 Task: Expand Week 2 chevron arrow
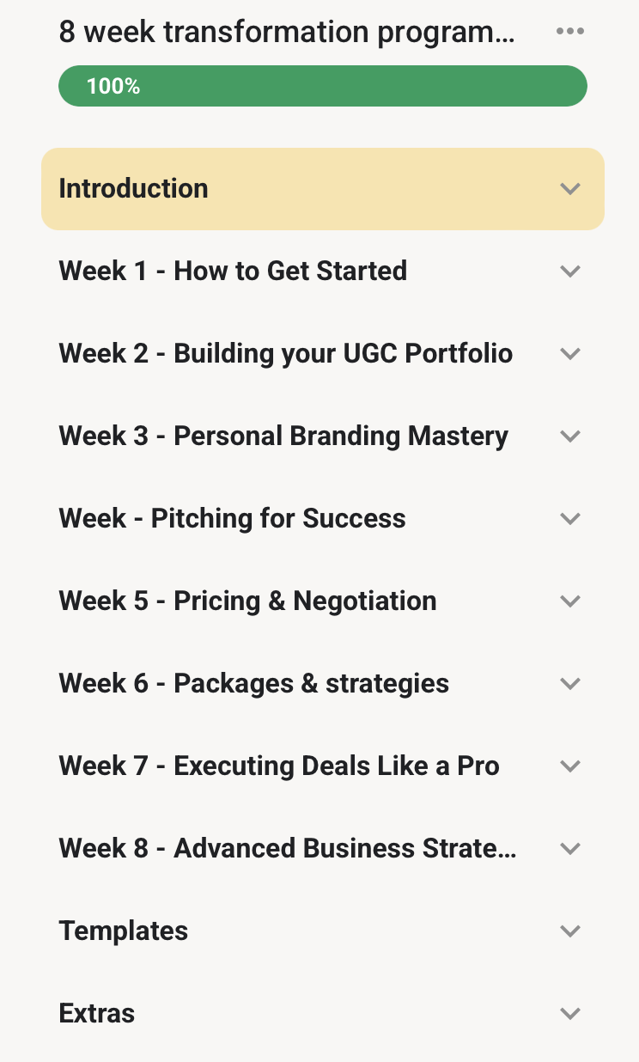coord(570,354)
